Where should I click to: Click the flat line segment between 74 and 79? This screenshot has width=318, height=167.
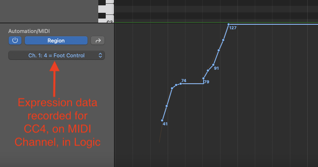192,84
